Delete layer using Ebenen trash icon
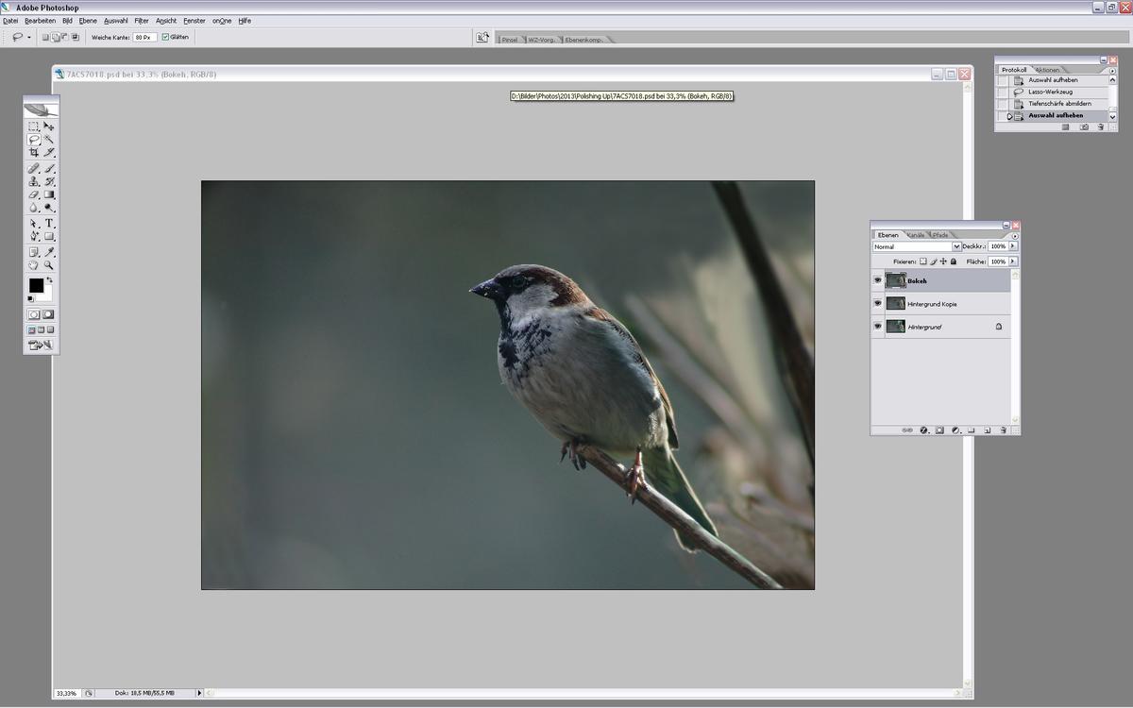Screen dimensions: 1133x708 tap(1004, 430)
